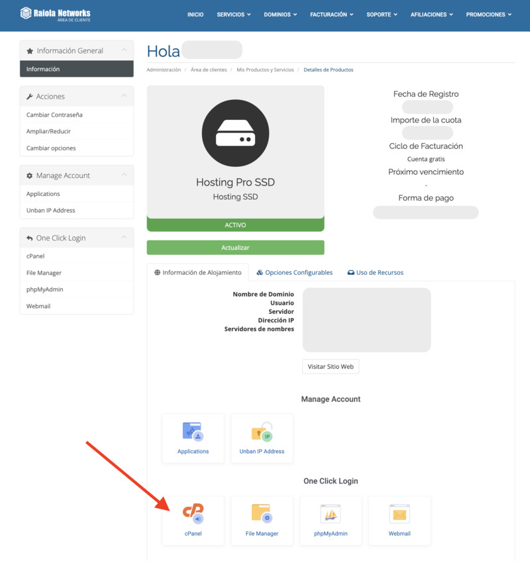
Task: Click Ampliar/Reducir in the sidebar
Action: (x=77, y=131)
